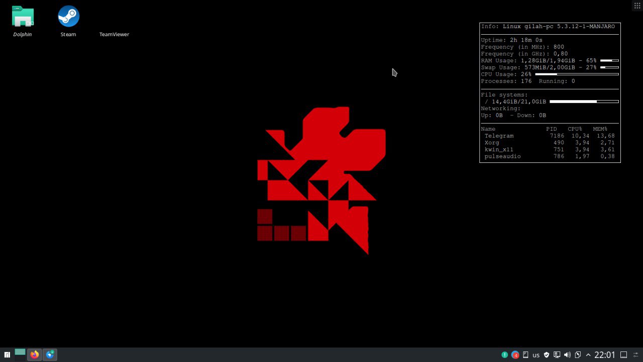The height and width of the screenshot is (362, 643).
Task: Click the 'Frequency (in GHz): 0,80' line
Action: pos(524,54)
